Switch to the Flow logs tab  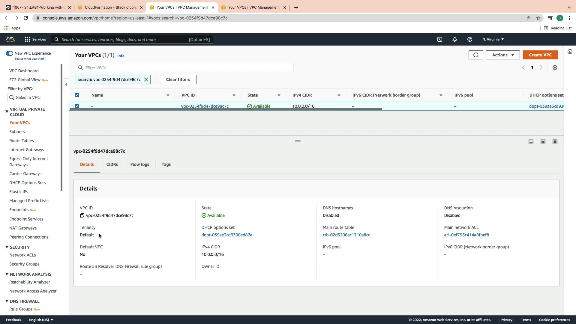click(x=139, y=164)
